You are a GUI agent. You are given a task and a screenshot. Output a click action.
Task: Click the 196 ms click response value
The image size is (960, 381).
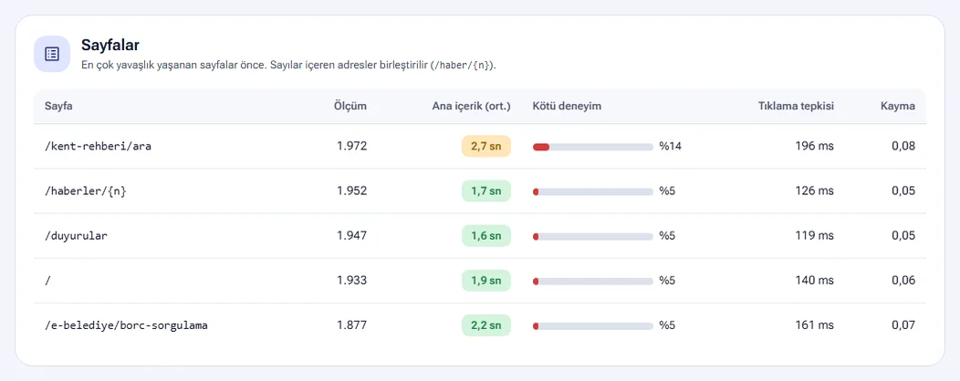814,146
